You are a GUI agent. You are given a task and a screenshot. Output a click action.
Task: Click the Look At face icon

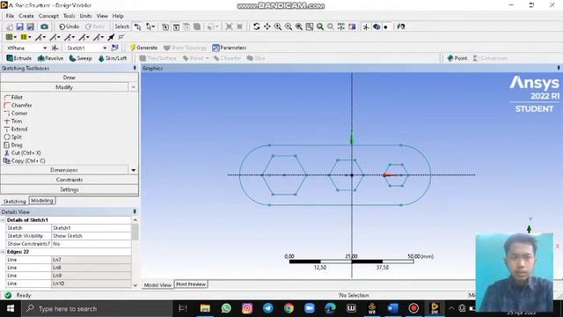click(401, 26)
